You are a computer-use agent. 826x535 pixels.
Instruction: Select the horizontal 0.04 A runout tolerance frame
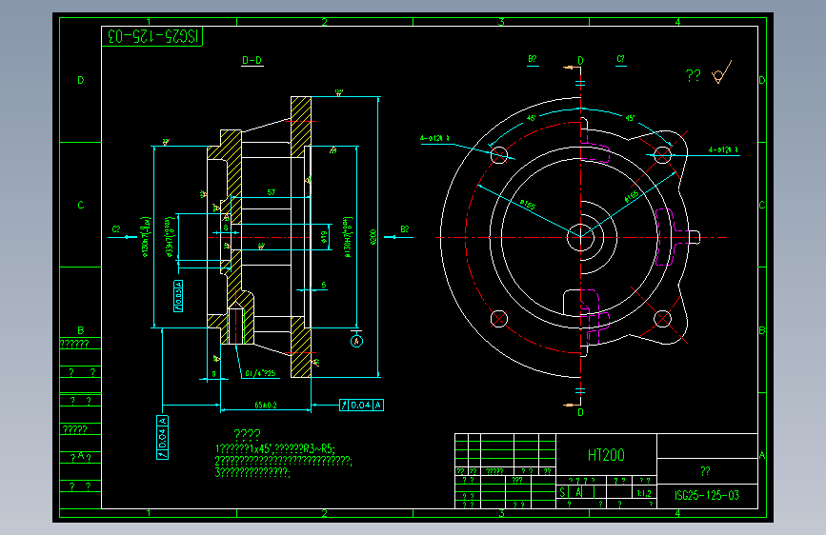click(x=361, y=405)
